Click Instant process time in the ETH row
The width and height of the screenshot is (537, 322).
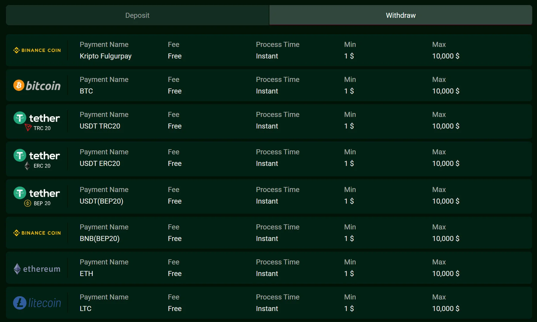[267, 274]
